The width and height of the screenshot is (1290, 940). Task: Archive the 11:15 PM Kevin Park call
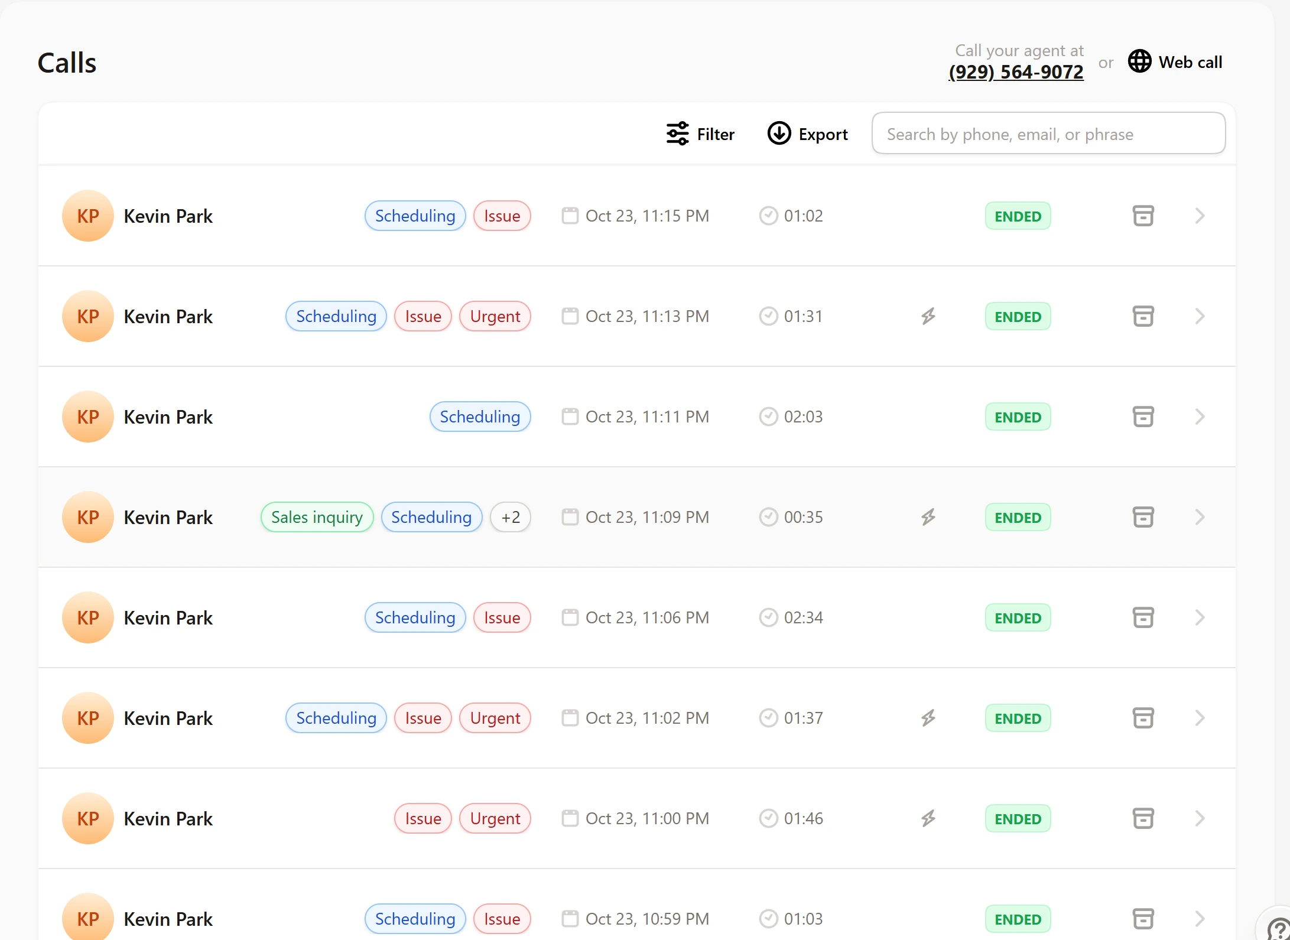(x=1143, y=216)
